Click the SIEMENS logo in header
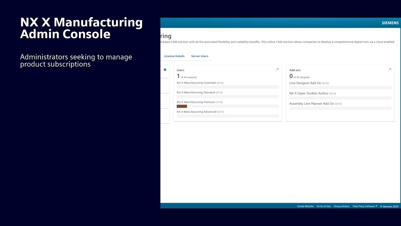The image size is (401, 226). click(390, 23)
